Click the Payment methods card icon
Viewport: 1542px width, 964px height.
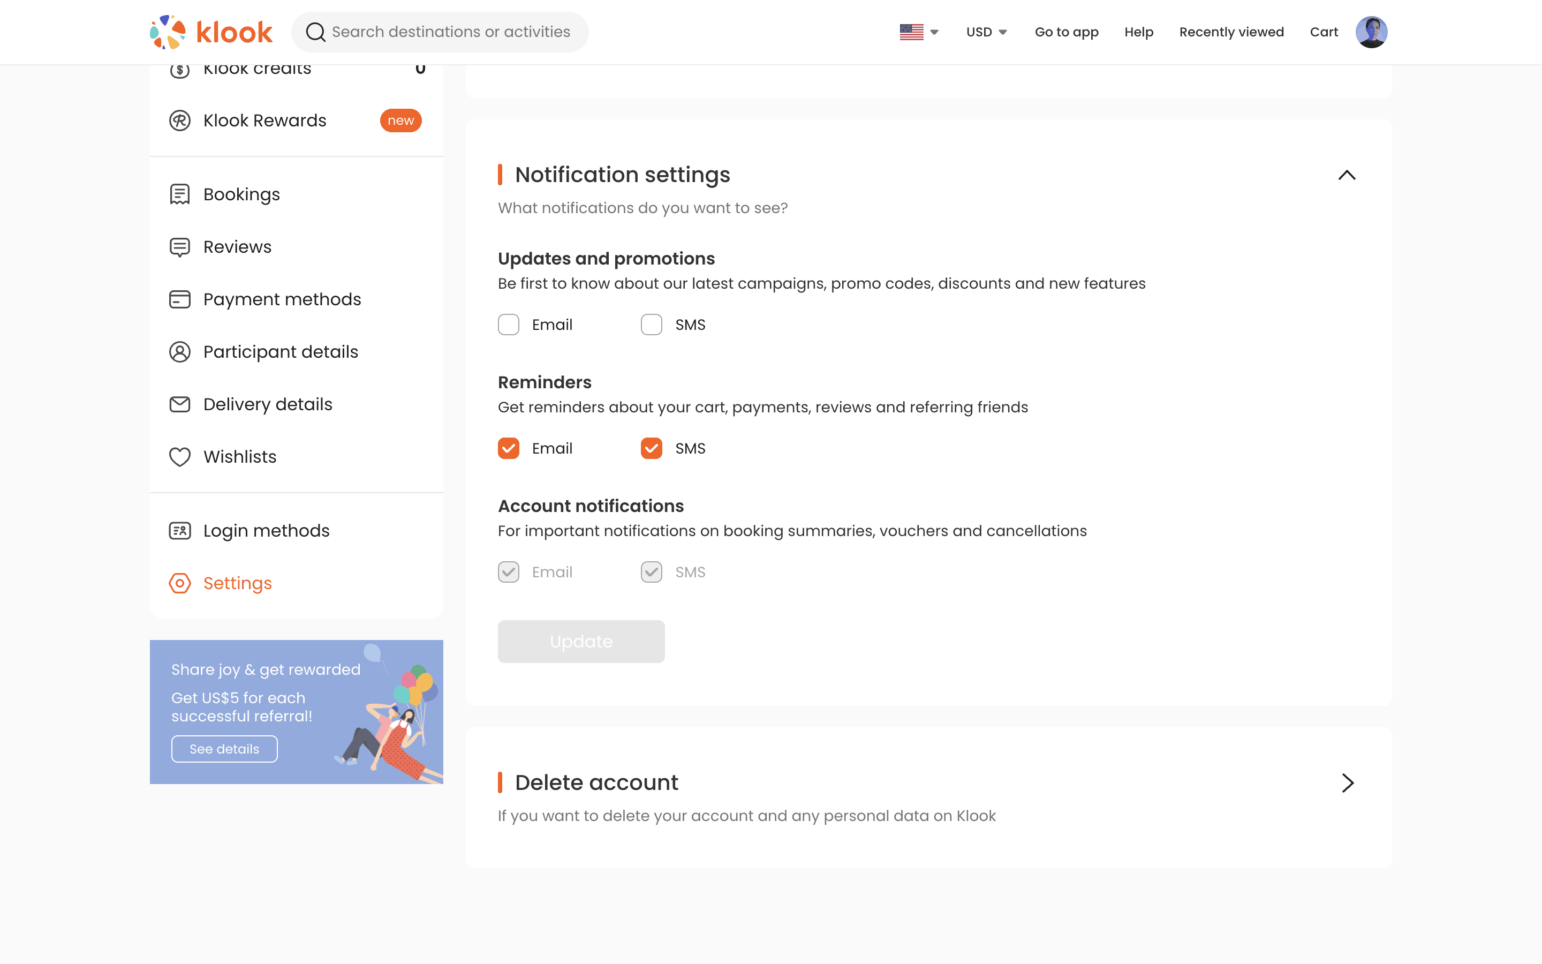coord(180,300)
